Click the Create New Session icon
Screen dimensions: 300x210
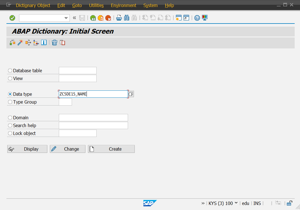(178, 18)
